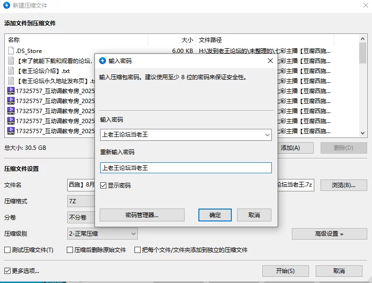Uncheck the 更多选项... checkbox
Image resolution: width=372 pixels, height=283 pixels.
point(7,271)
